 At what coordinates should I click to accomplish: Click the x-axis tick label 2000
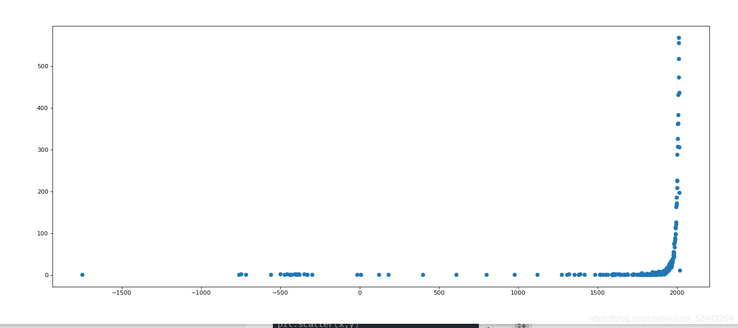click(x=677, y=293)
